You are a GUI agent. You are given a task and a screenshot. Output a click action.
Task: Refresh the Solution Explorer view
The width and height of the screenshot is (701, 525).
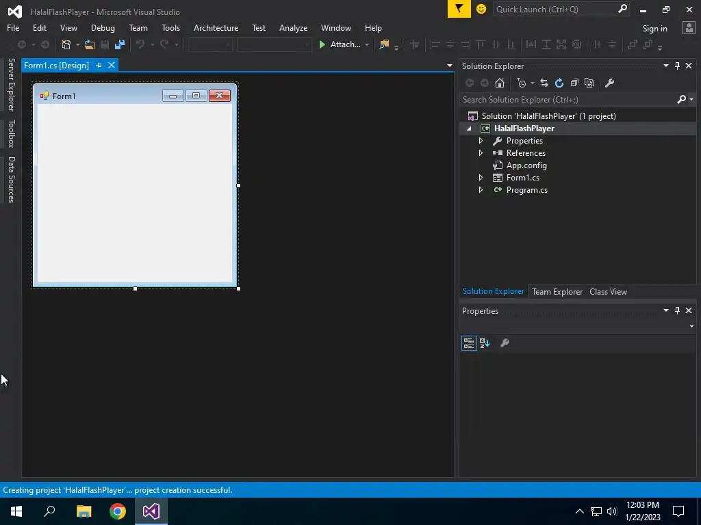pyautogui.click(x=559, y=83)
